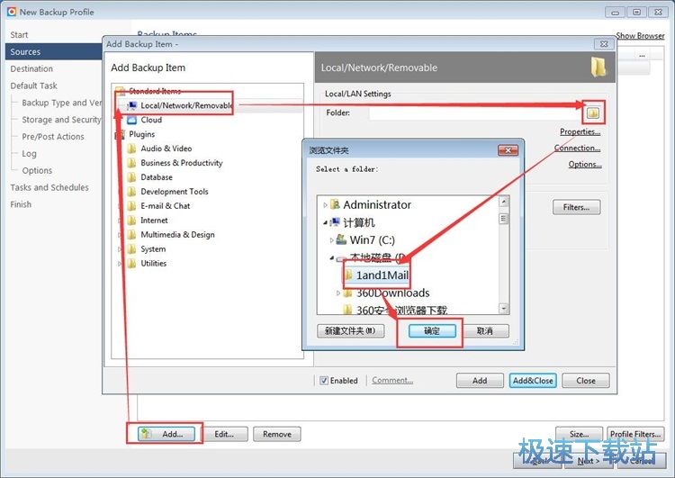Click the Internet folder icon
Viewport: 675px width, 478px height.
pos(131,220)
